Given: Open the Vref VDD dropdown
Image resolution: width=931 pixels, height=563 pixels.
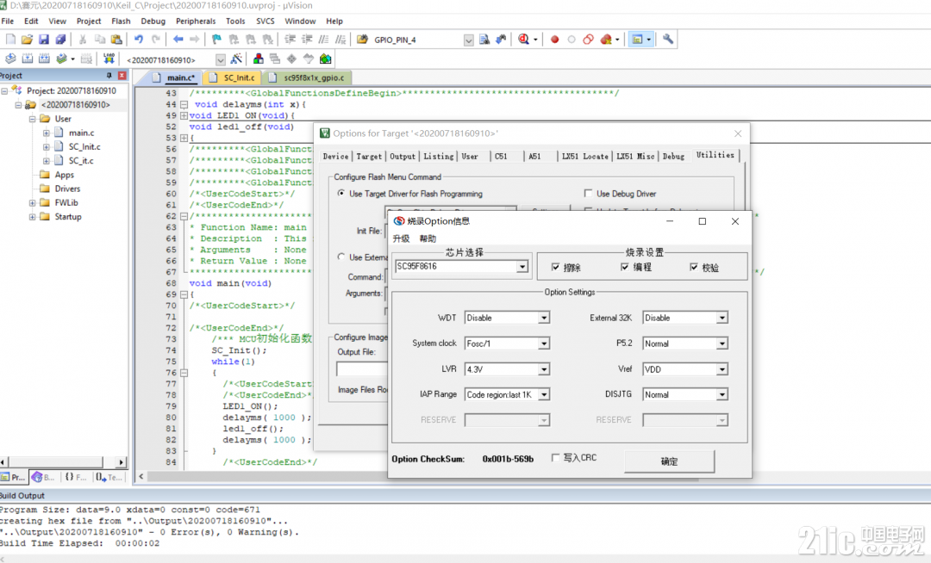Looking at the screenshot, I should point(722,369).
